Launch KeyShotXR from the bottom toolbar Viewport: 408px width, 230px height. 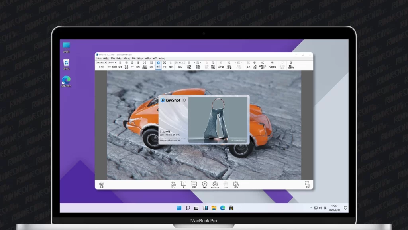[215, 184]
